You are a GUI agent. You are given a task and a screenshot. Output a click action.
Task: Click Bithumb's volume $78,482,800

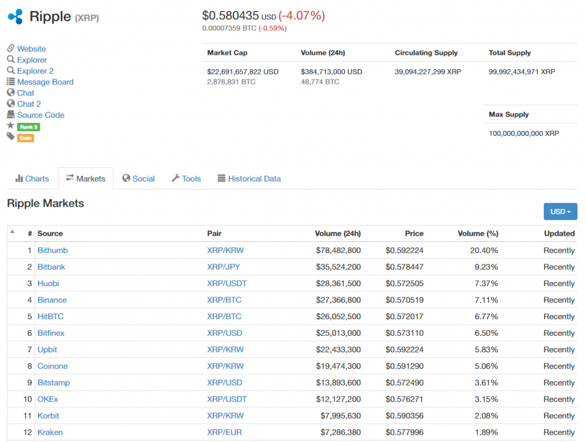pyautogui.click(x=338, y=250)
